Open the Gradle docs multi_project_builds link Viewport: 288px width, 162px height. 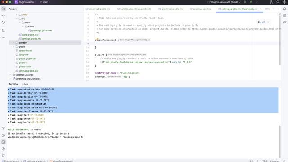(233, 29)
